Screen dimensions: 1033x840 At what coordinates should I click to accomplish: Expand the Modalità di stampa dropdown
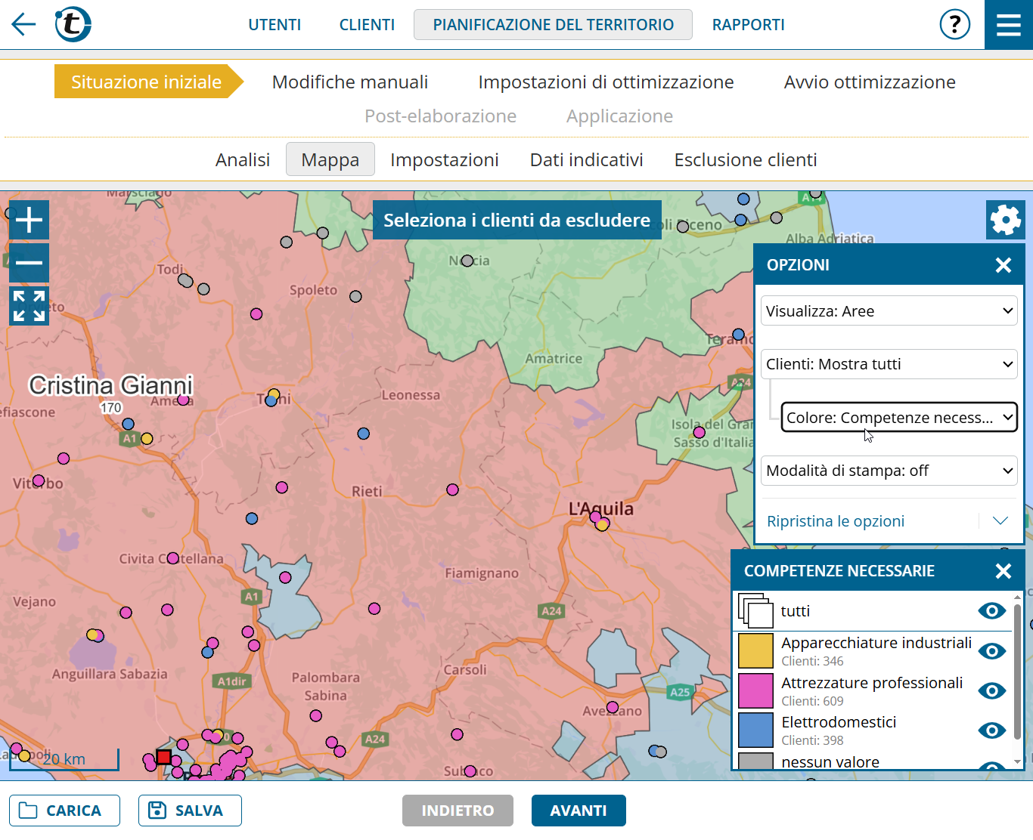(x=889, y=471)
